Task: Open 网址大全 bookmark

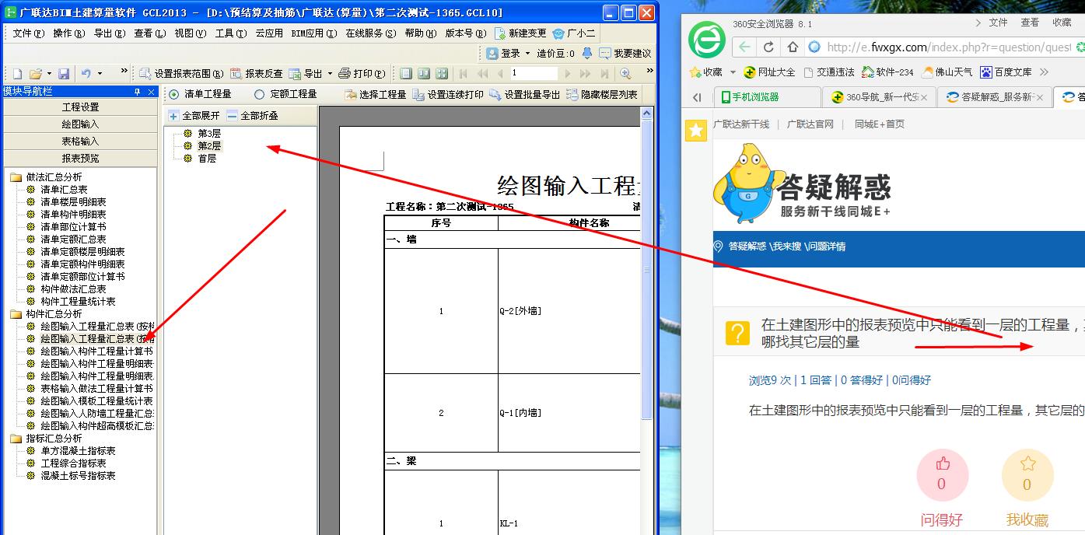Action: 769,72
